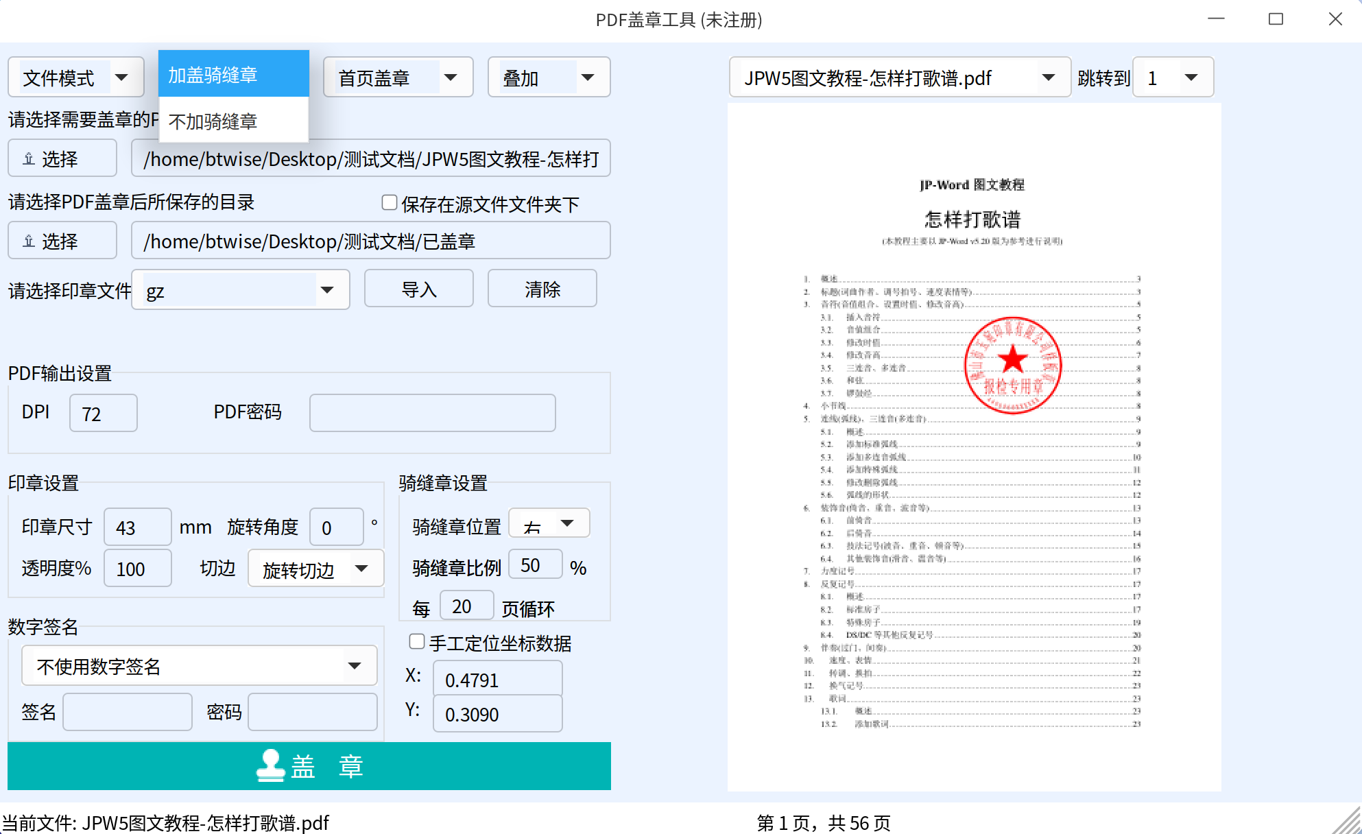This screenshot has height=834, width=1362.
Task: Click the X coordinate field
Action: pos(498,679)
